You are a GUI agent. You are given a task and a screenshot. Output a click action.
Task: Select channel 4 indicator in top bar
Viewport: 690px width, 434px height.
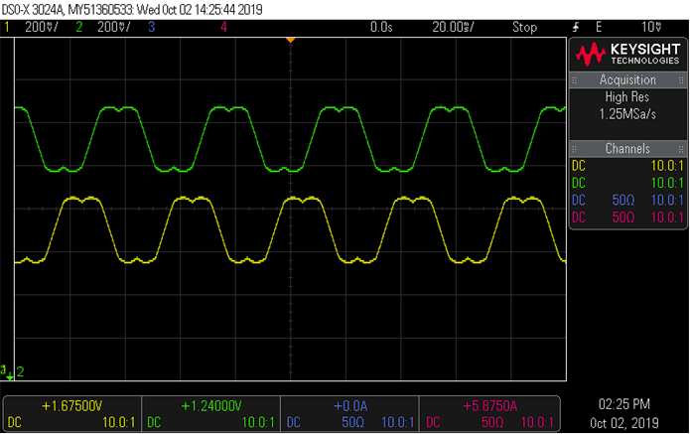224,27
